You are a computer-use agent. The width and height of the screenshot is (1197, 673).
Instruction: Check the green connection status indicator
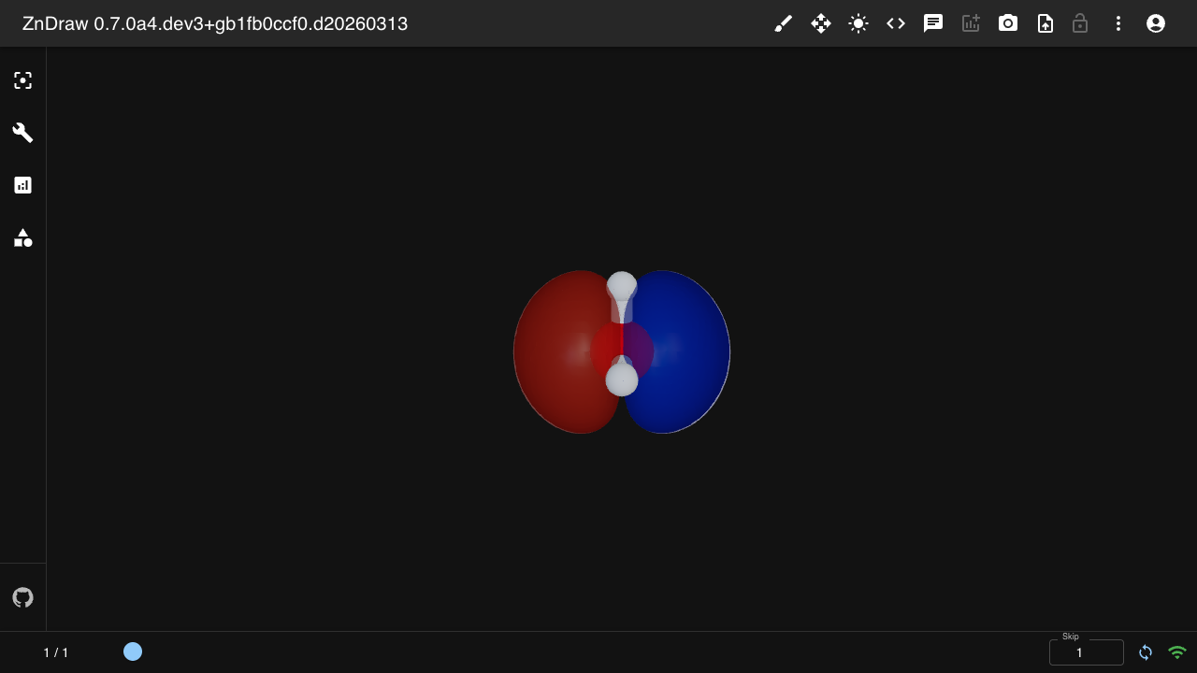click(x=1177, y=652)
